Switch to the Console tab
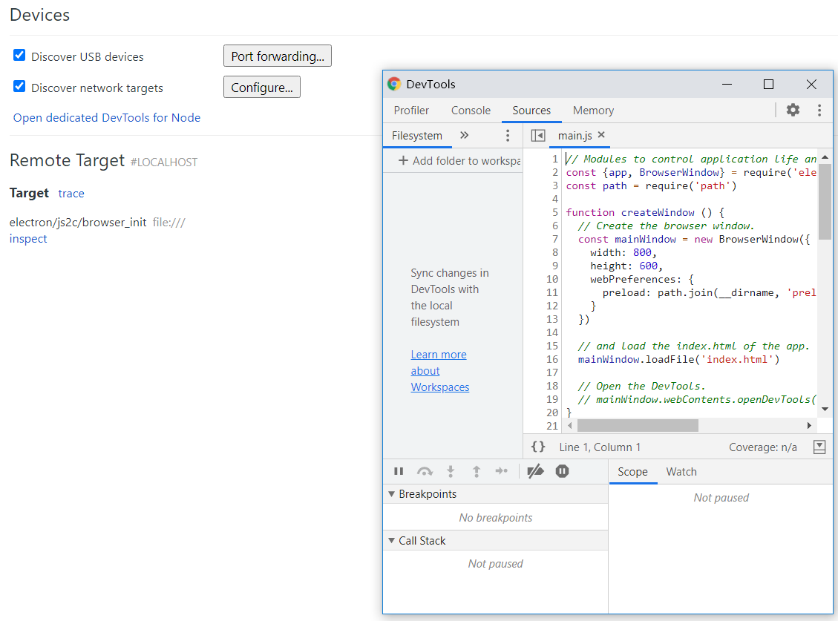Viewport: 838px width, 621px height. pos(471,111)
